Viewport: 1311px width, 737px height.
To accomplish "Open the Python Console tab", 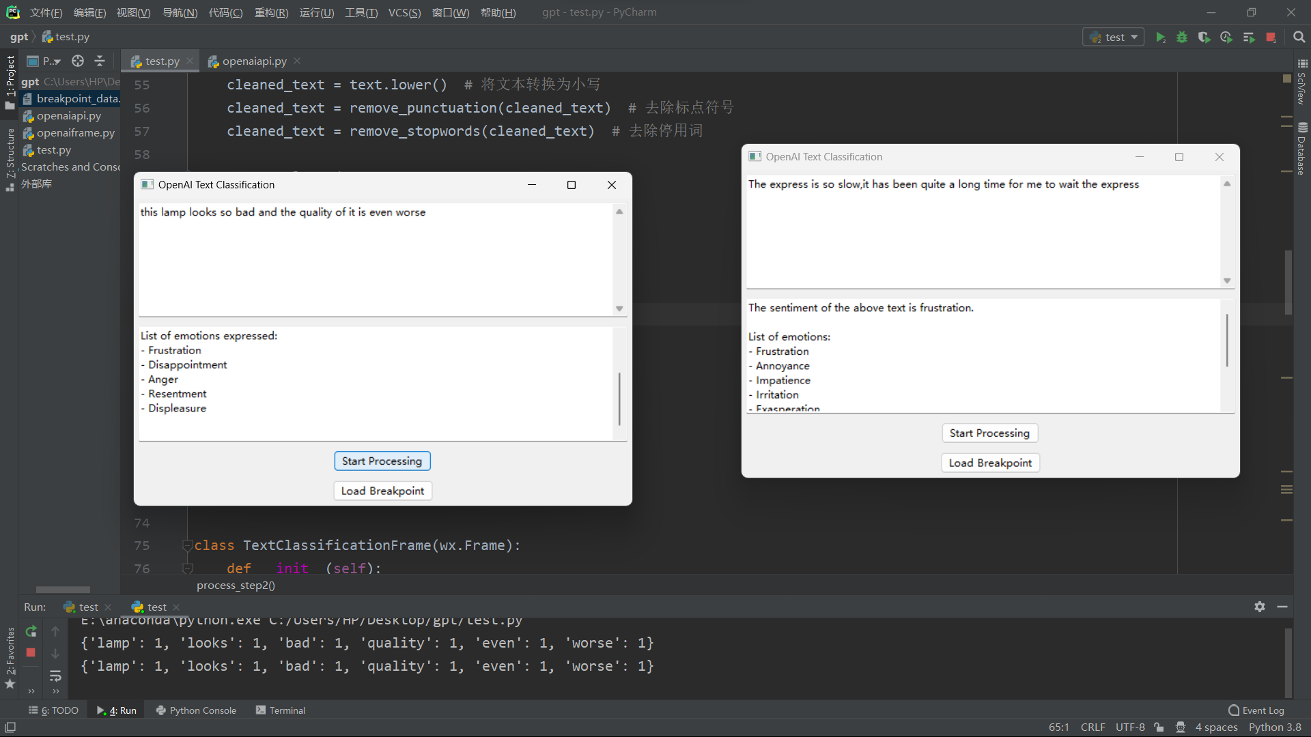I will click(195, 710).
